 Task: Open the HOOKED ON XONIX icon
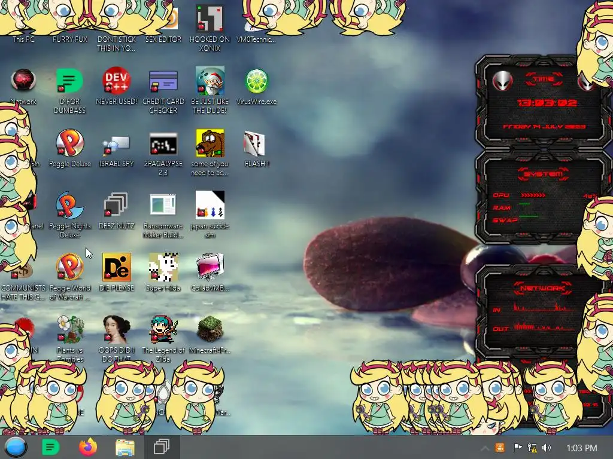tap(210, 19)
